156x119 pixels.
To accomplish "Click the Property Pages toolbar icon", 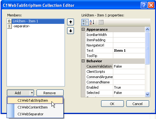I will tap(101, 22).
